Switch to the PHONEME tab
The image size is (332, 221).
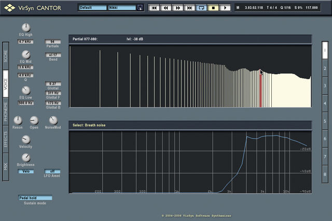click(6, 112)
